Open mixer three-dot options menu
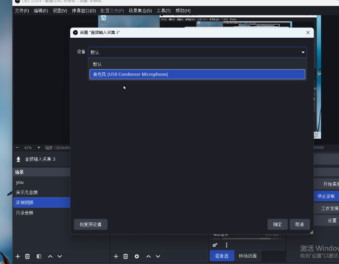The width and height of the screenshot is (339, 264). pos(226,245)
